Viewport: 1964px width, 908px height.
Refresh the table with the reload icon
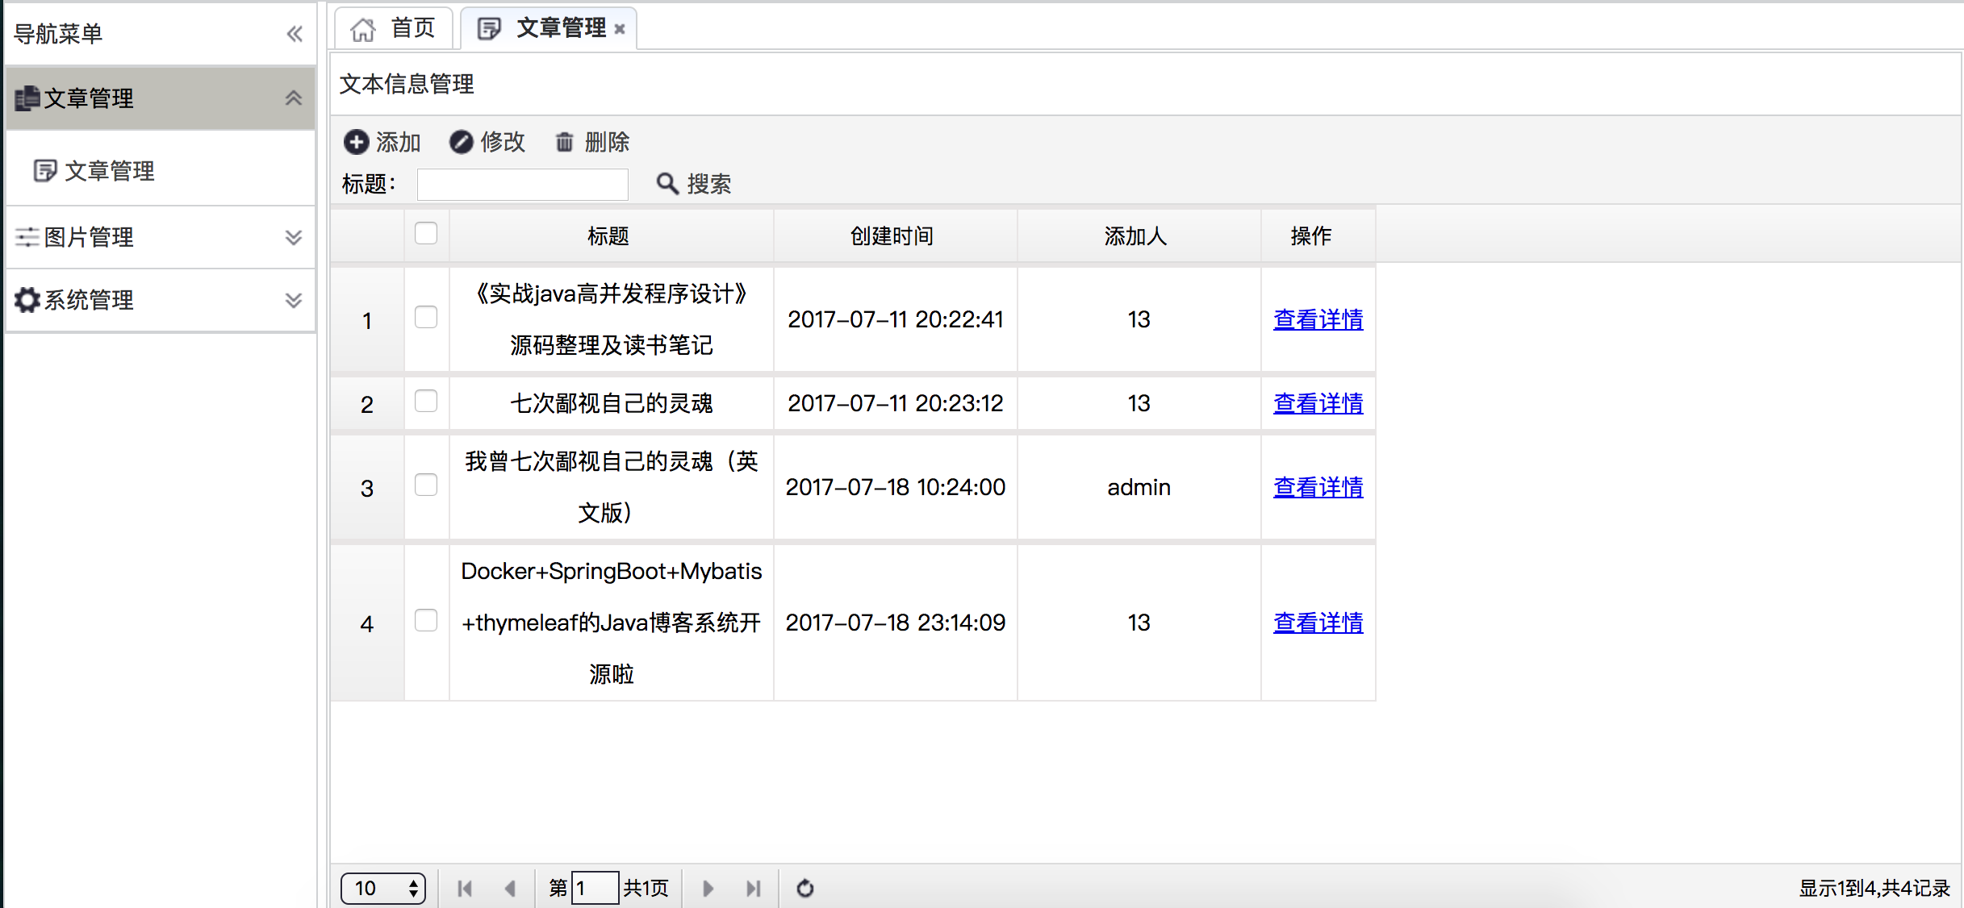tap(804, 888)
